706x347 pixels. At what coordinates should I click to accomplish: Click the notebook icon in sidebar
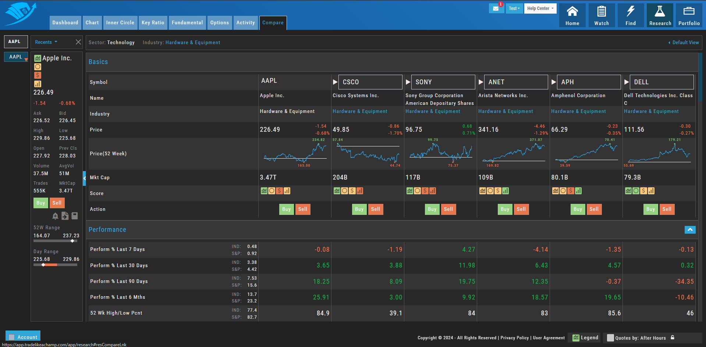click(74, 216)
